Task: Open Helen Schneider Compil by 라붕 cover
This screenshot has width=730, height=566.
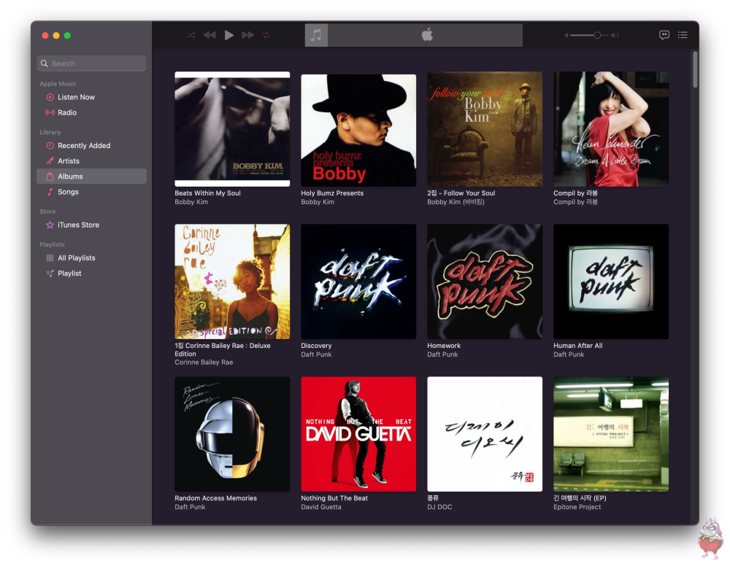Action: tap(611, 129)
